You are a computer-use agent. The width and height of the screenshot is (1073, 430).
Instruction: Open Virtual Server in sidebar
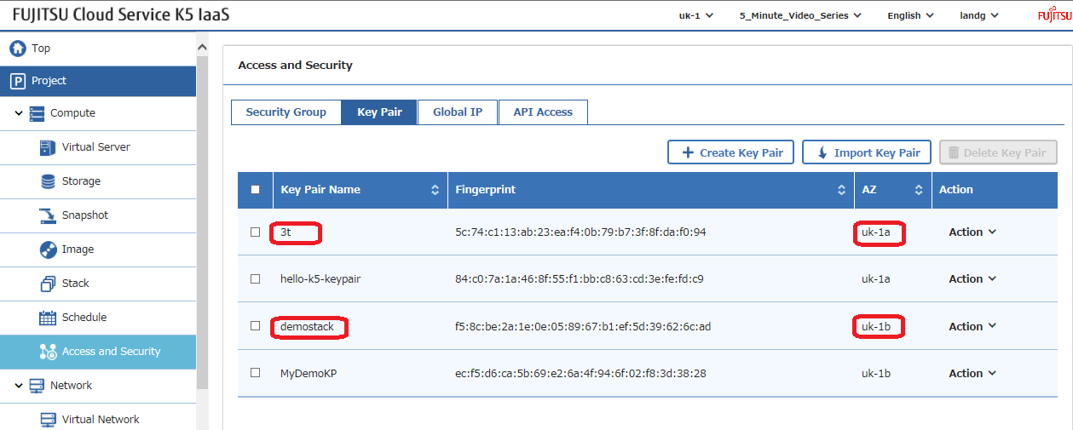[98, 147]
